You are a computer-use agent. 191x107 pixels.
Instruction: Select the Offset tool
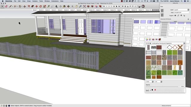point(29,6)
